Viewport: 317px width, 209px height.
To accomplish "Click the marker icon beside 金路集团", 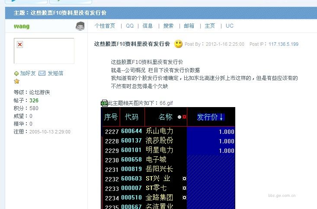I will (184, 197).
